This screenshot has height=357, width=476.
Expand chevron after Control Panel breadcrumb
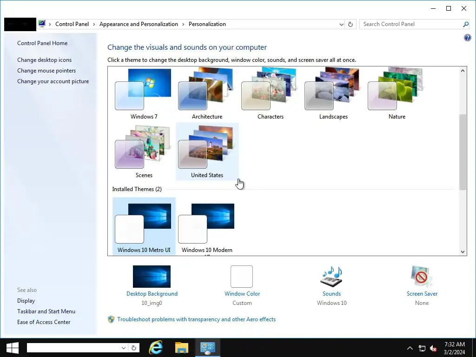pyautogui.click(x=94, y=24)
